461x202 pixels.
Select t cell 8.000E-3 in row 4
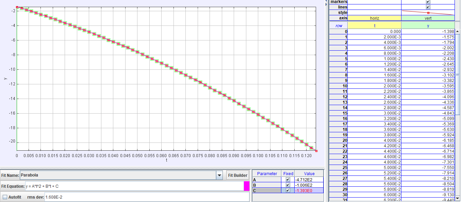click(x=375, y=53)
